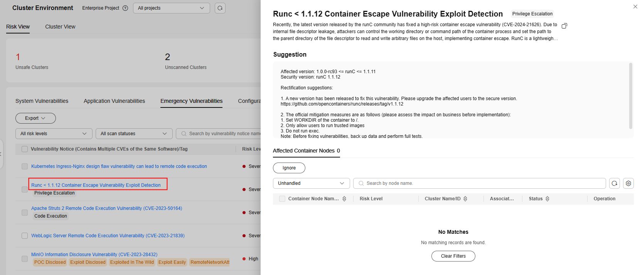Click the search icon in vulnerability notice field
The width and height of the screenshot is (640, 275).
(x=184, y=134)
